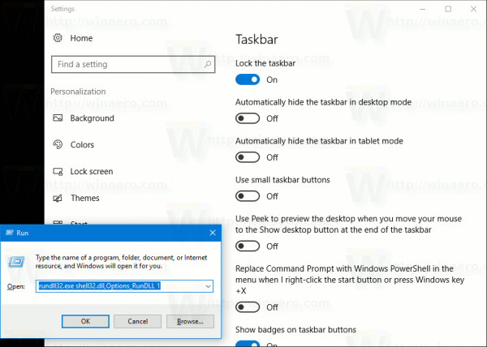The width and height of the screenshot is (487, 347).
Task: Select Lock screen in Personalization
Action: 91,172
